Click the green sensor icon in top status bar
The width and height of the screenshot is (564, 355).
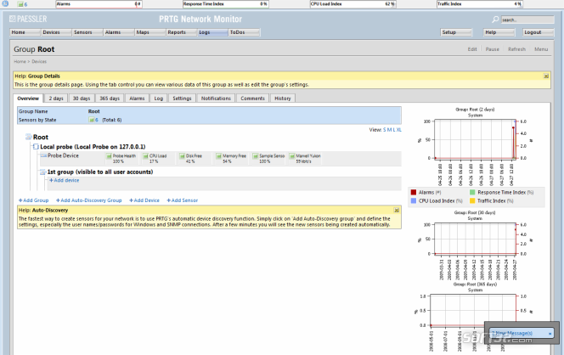tap(20, 4)
